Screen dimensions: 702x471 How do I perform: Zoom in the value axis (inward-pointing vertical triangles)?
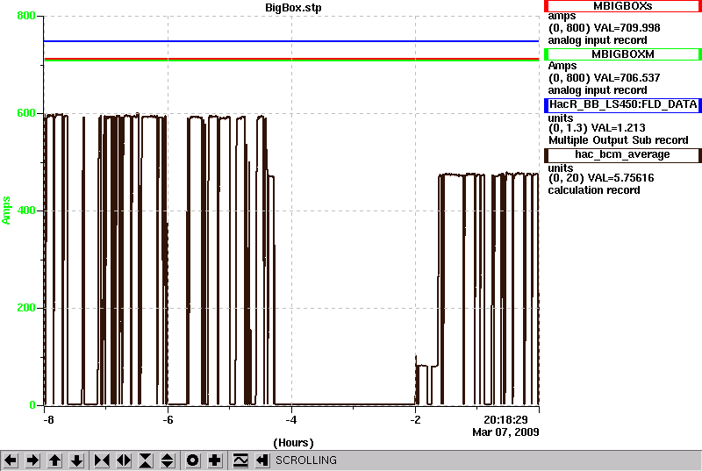click(x=146, y=460)
